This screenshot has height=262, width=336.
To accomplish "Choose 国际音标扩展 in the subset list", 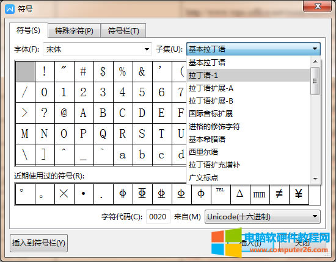I will 248,114.
